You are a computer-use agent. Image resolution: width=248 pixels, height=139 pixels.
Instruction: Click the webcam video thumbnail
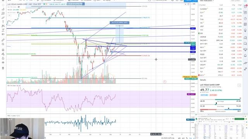point(22,129)
